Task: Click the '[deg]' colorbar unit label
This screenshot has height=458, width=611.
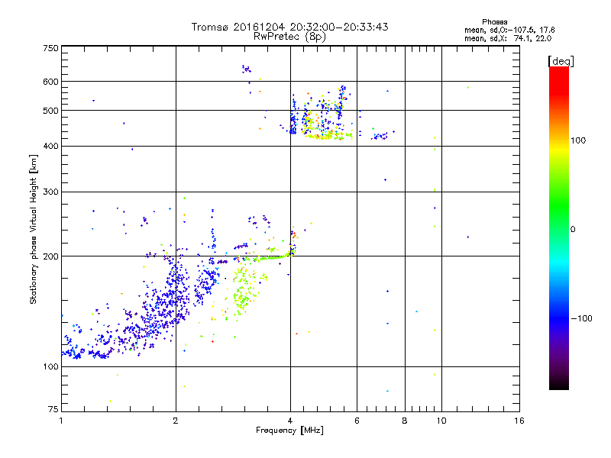Action: coord(561,61)
